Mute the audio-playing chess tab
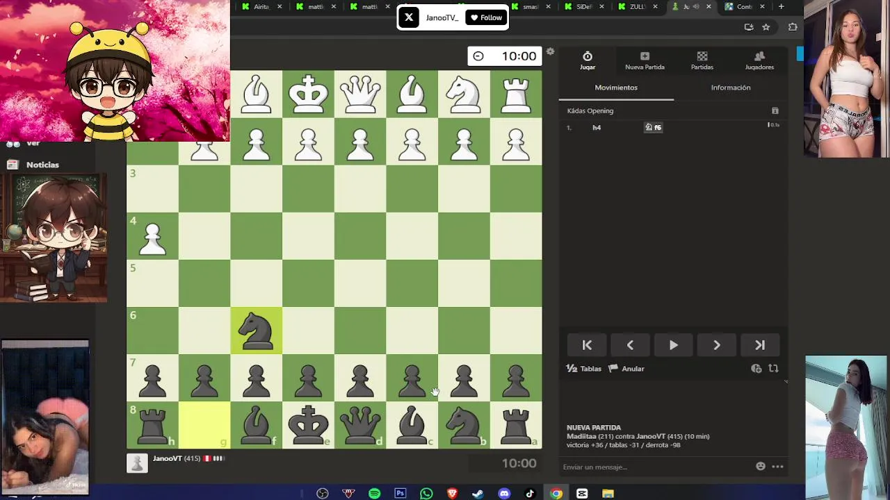This screenshot has height=500, width=890. 696,7
